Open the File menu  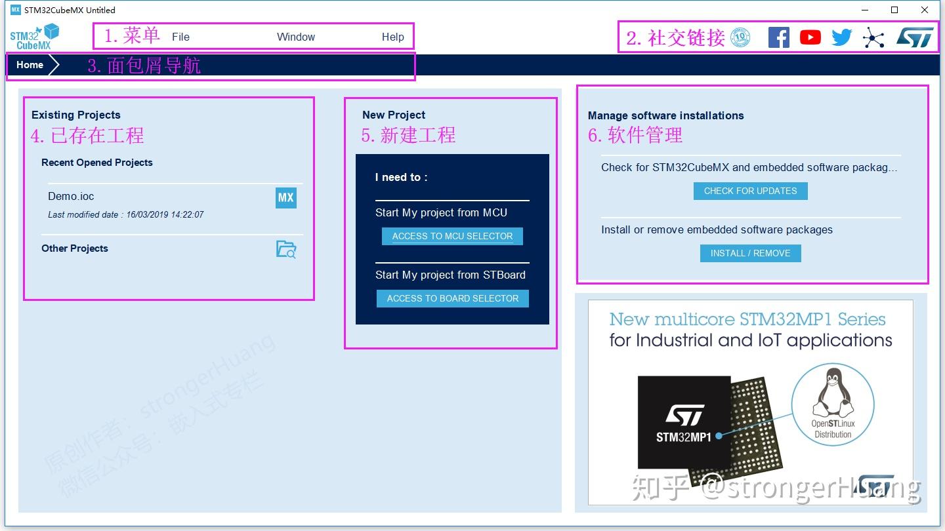[180, 37]
